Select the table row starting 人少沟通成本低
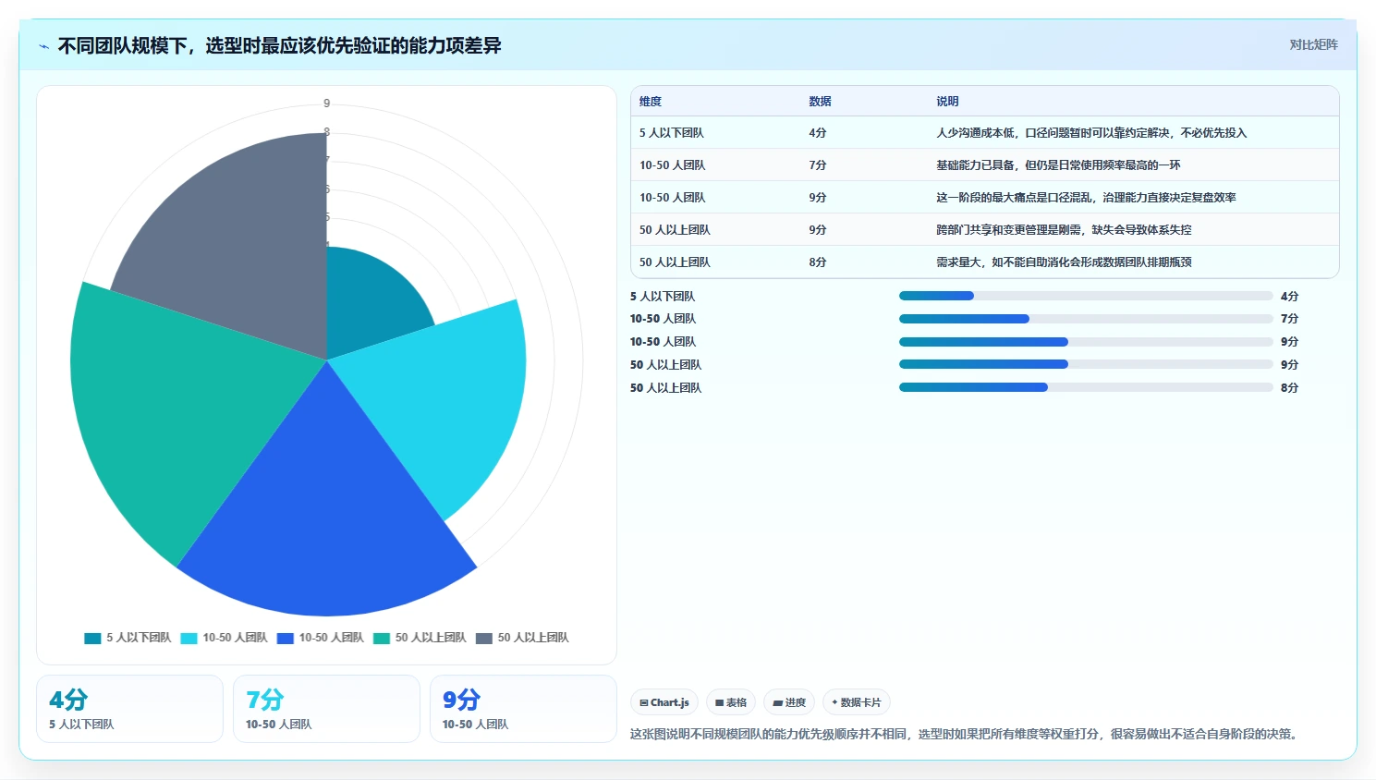This screenshot has width=1376, height=780. [985, 133]
